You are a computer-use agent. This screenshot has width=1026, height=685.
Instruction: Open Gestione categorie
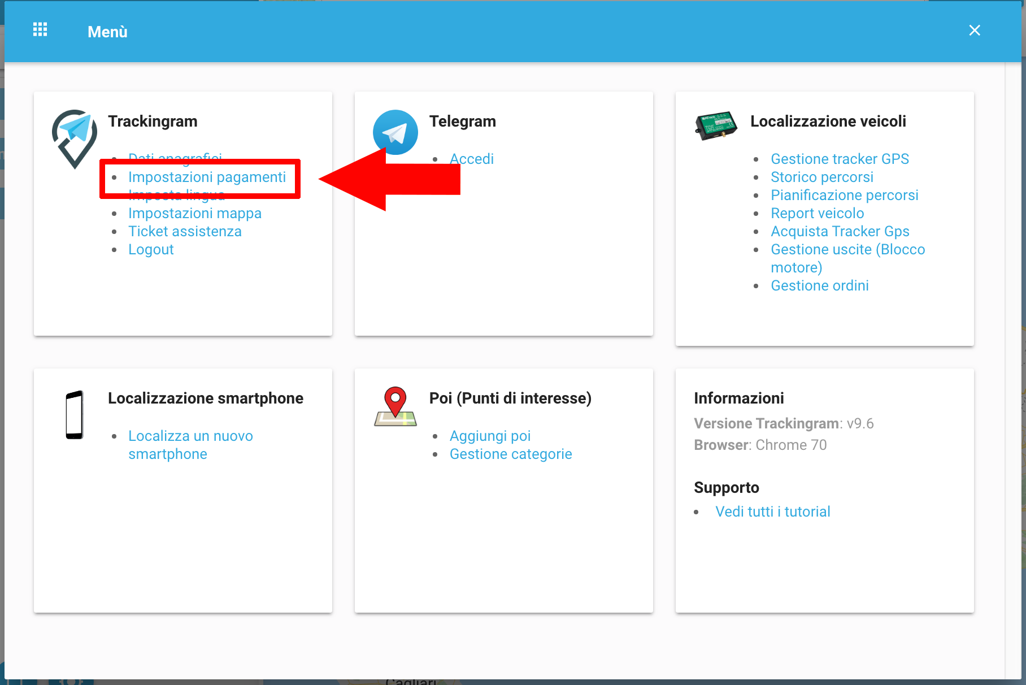511,454
